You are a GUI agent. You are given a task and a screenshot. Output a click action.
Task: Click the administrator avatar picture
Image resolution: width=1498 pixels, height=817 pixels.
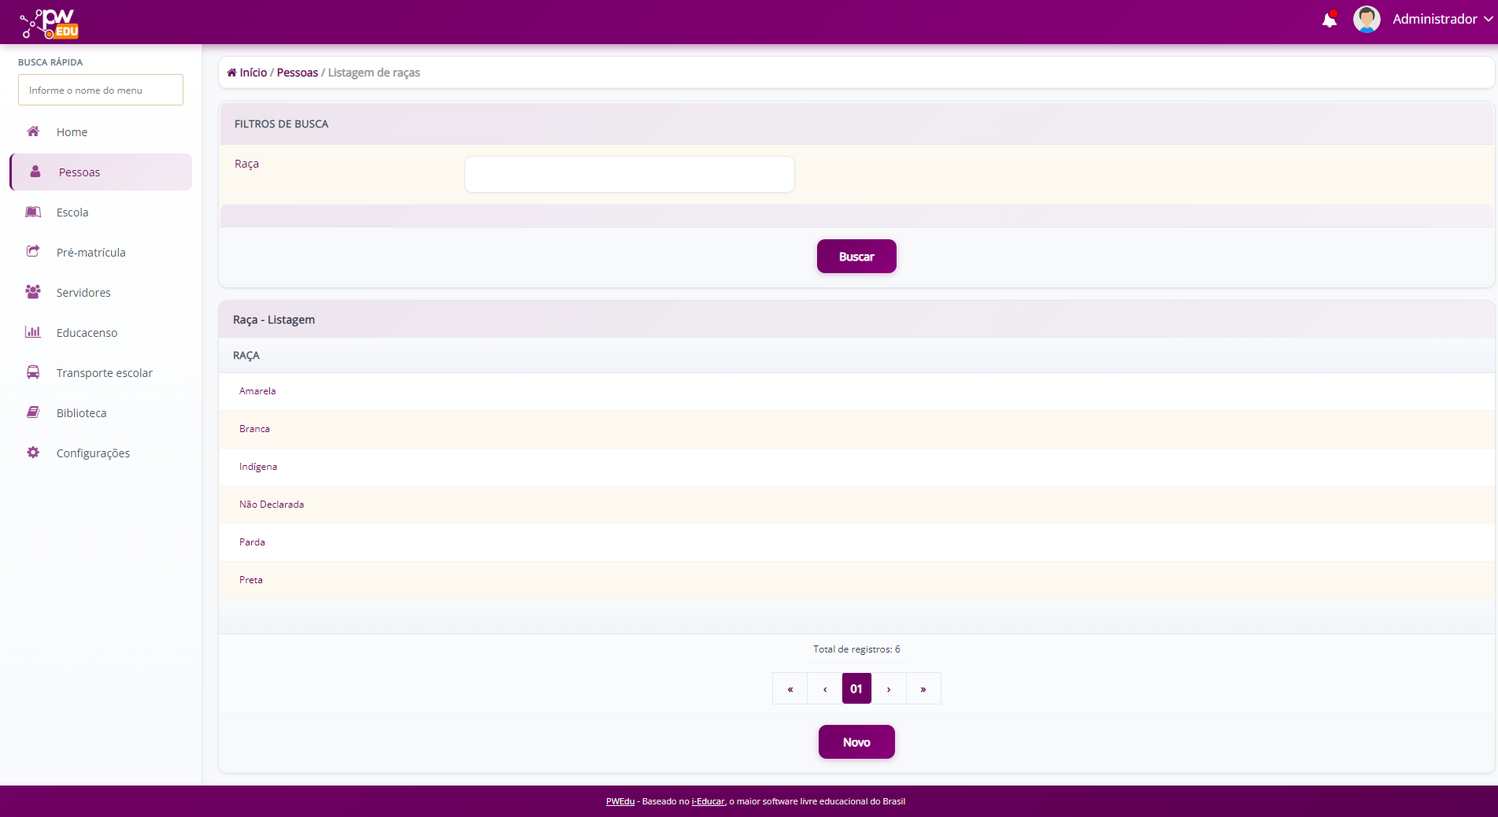(x=1366, y=20)
